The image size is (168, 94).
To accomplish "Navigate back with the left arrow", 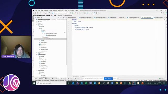I will point(41,13).
